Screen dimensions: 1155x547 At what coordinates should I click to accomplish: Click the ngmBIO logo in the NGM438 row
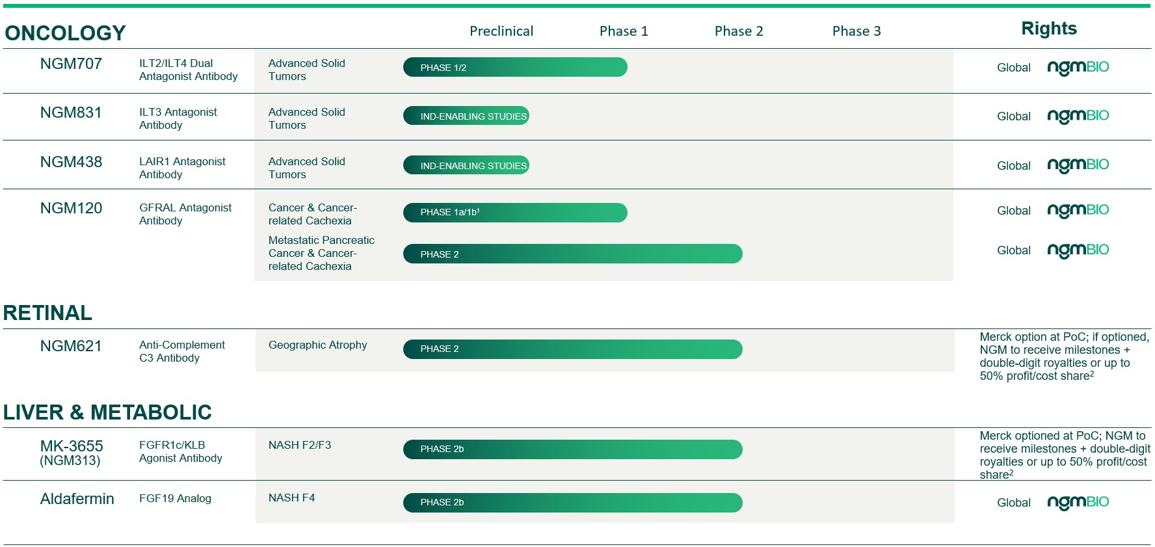point(1078,166)
